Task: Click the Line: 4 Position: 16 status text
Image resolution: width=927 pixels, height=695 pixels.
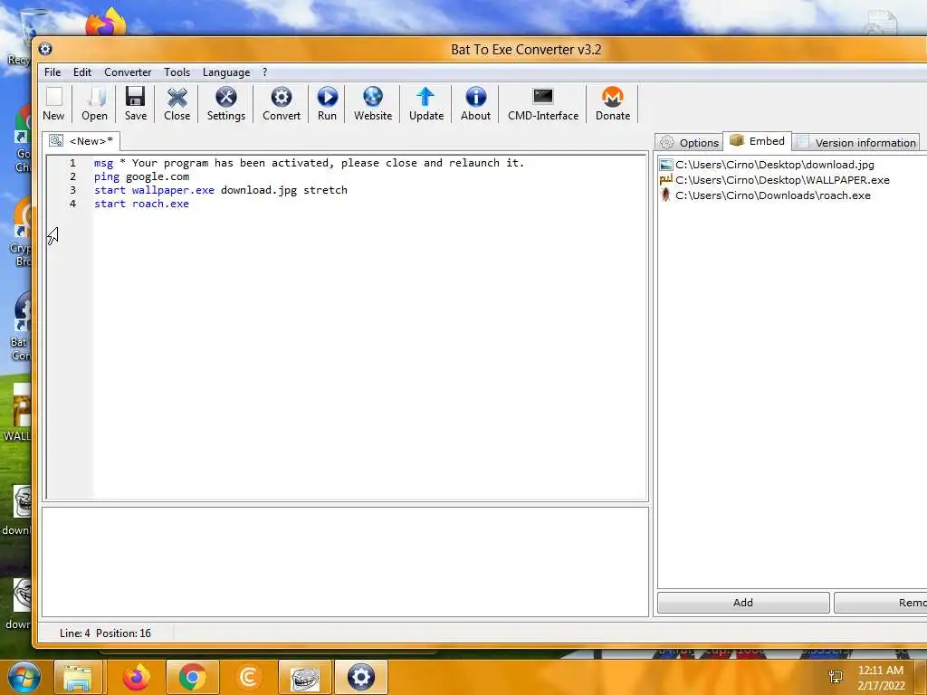Action: coord(105,633)
